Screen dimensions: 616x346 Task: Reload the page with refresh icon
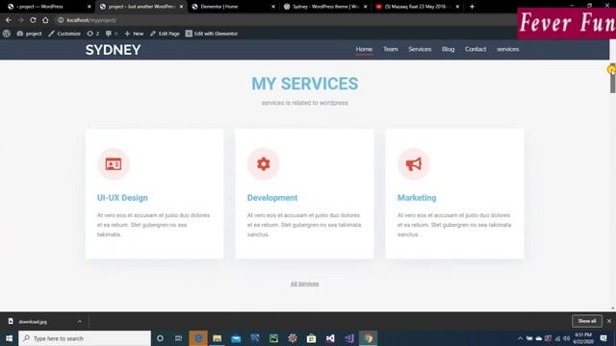pos(34,20)
